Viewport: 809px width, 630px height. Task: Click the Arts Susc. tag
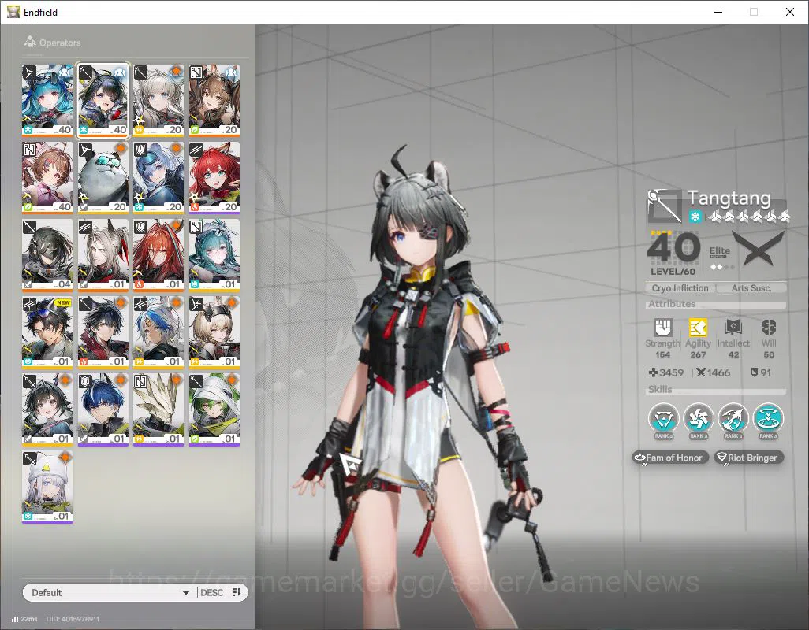tap(751, 288)
